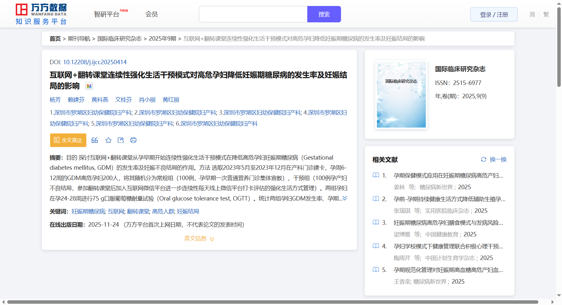Viewport: 562px width, 305px height.
Task: Print the article using the printer icon
Action: tap(133, 140)
